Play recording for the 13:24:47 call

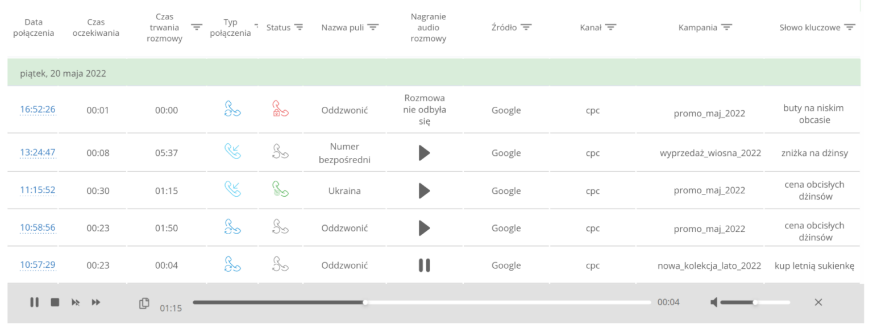(424, 152)
